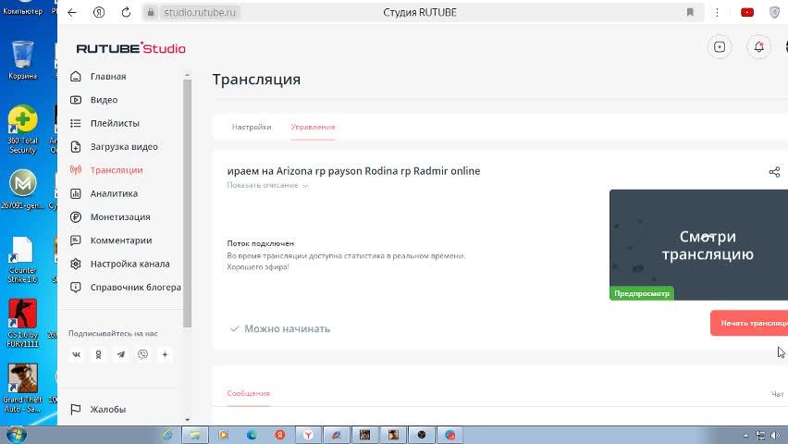The image size is (788, 444).
Task: Click sidebar scroll up arrow
Action: tap(187, 76)
